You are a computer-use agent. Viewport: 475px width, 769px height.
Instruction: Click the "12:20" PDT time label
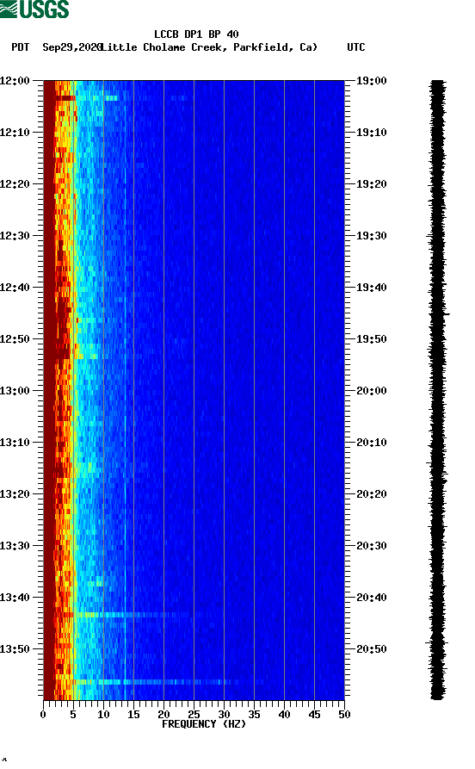pos(15,184)
